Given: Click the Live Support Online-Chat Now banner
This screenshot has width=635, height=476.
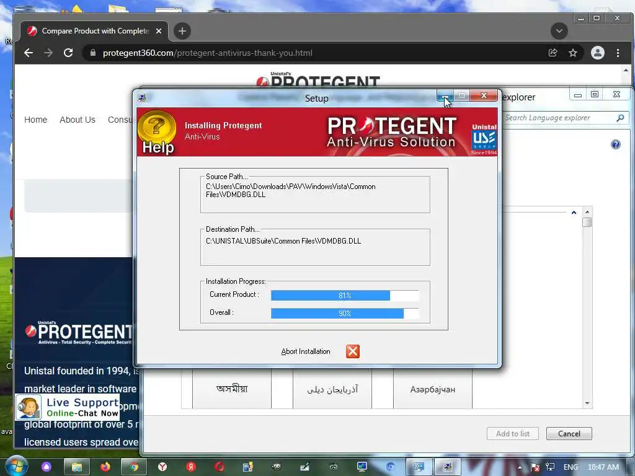Looking at the screenshot, I should pos(68,407).
